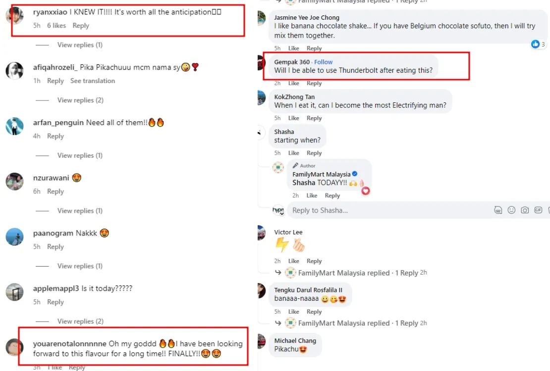Open the GIF picker in reply box
Screen dimensions: 550x371
(538, 210)
